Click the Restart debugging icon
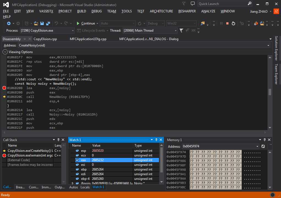 click(x=233, y=23)
